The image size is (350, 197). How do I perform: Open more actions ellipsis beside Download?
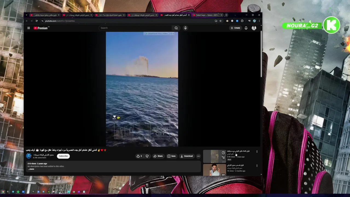[x=199, y=156]
